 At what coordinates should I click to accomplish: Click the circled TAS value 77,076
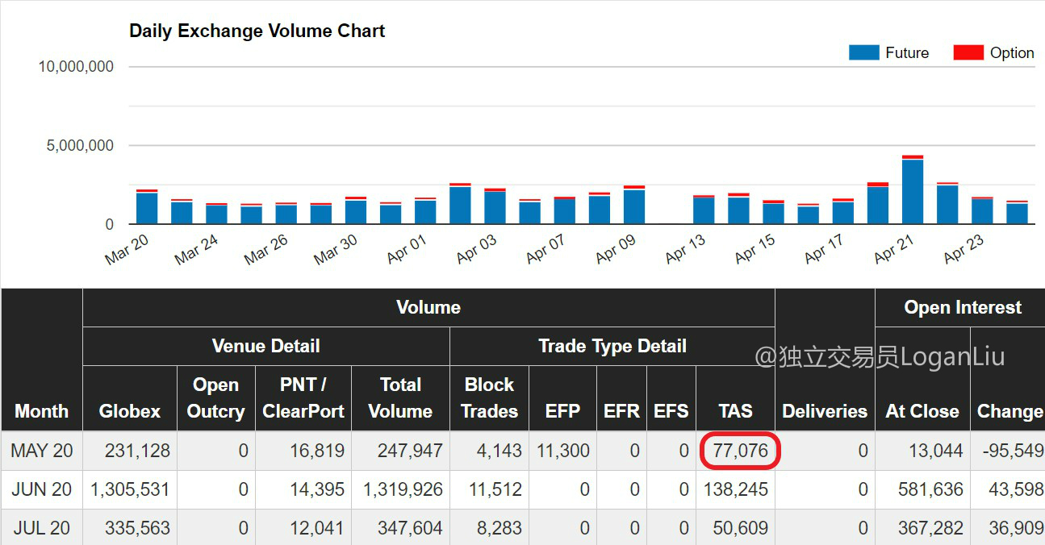tap(740, 451)
